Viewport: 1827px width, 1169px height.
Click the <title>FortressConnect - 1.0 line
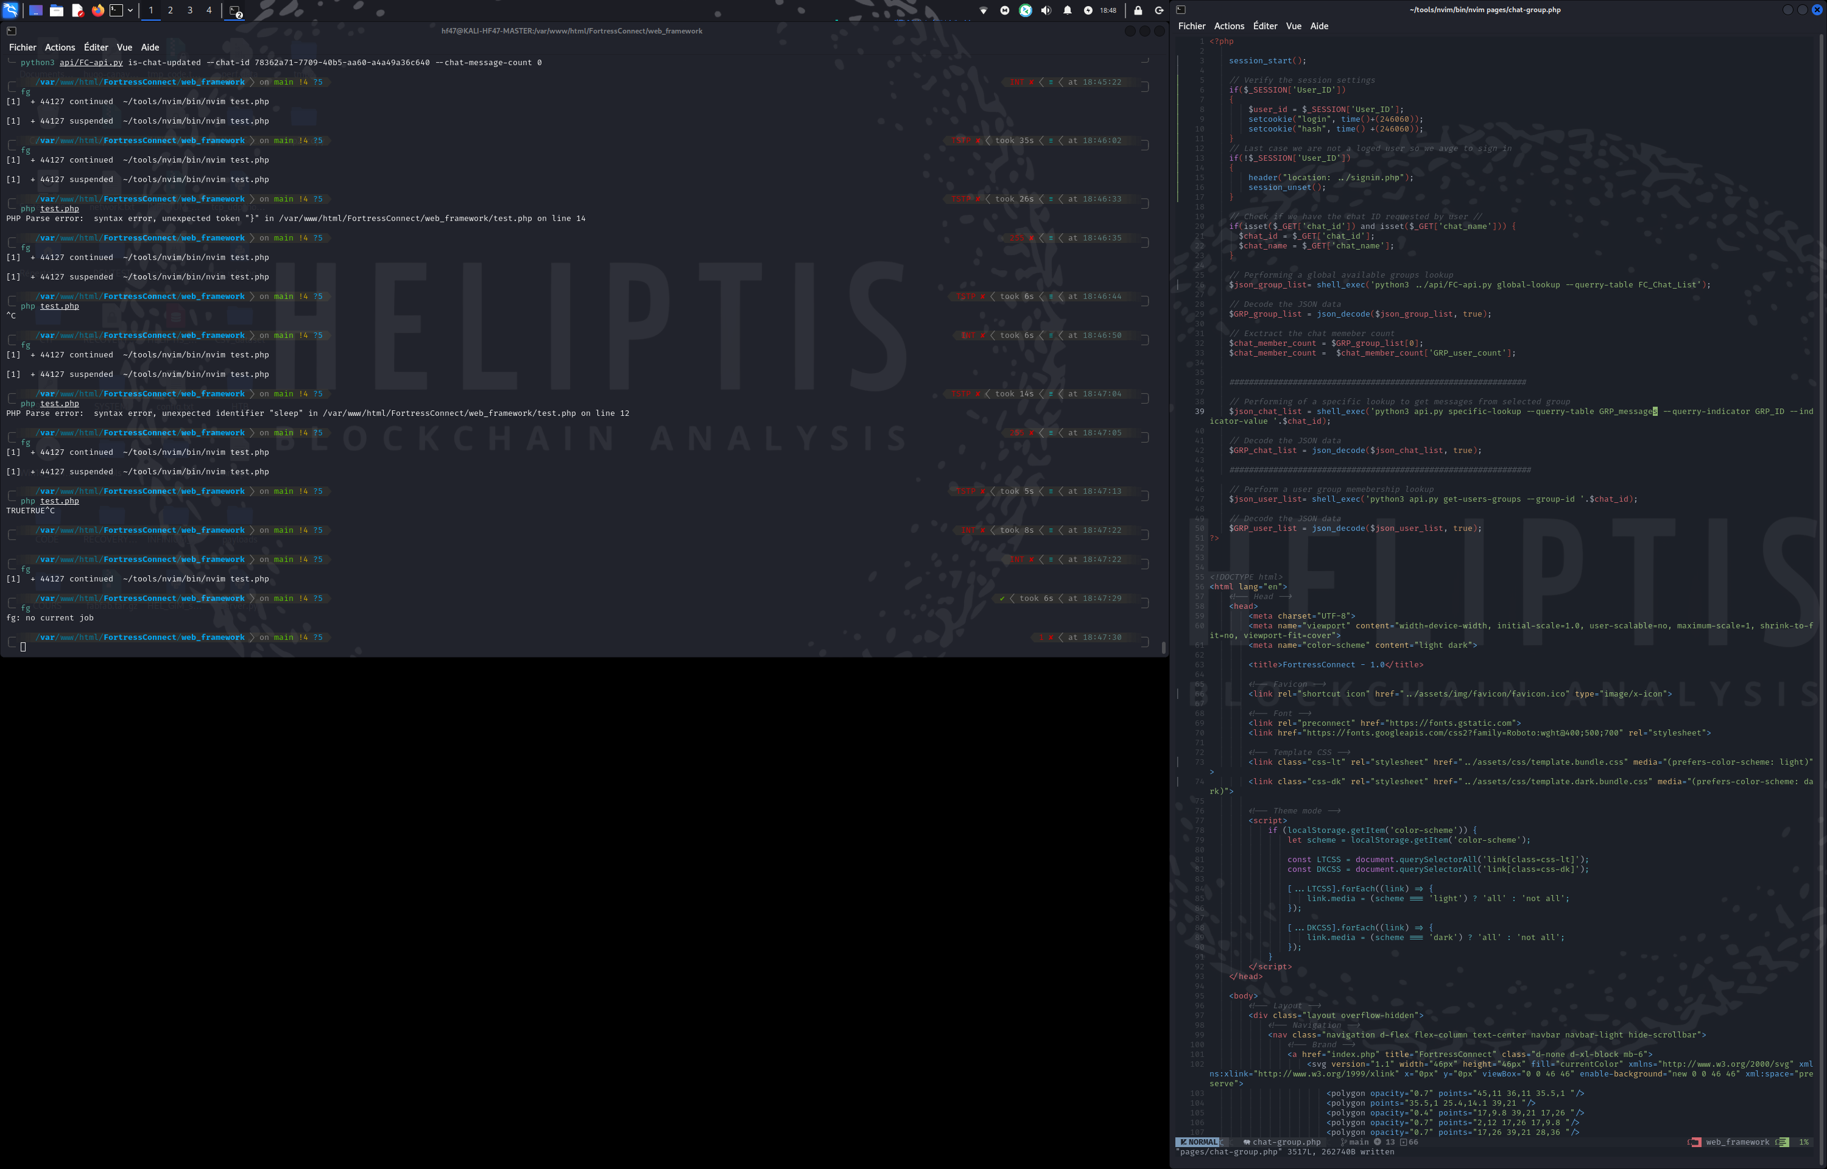point(1335,665)
